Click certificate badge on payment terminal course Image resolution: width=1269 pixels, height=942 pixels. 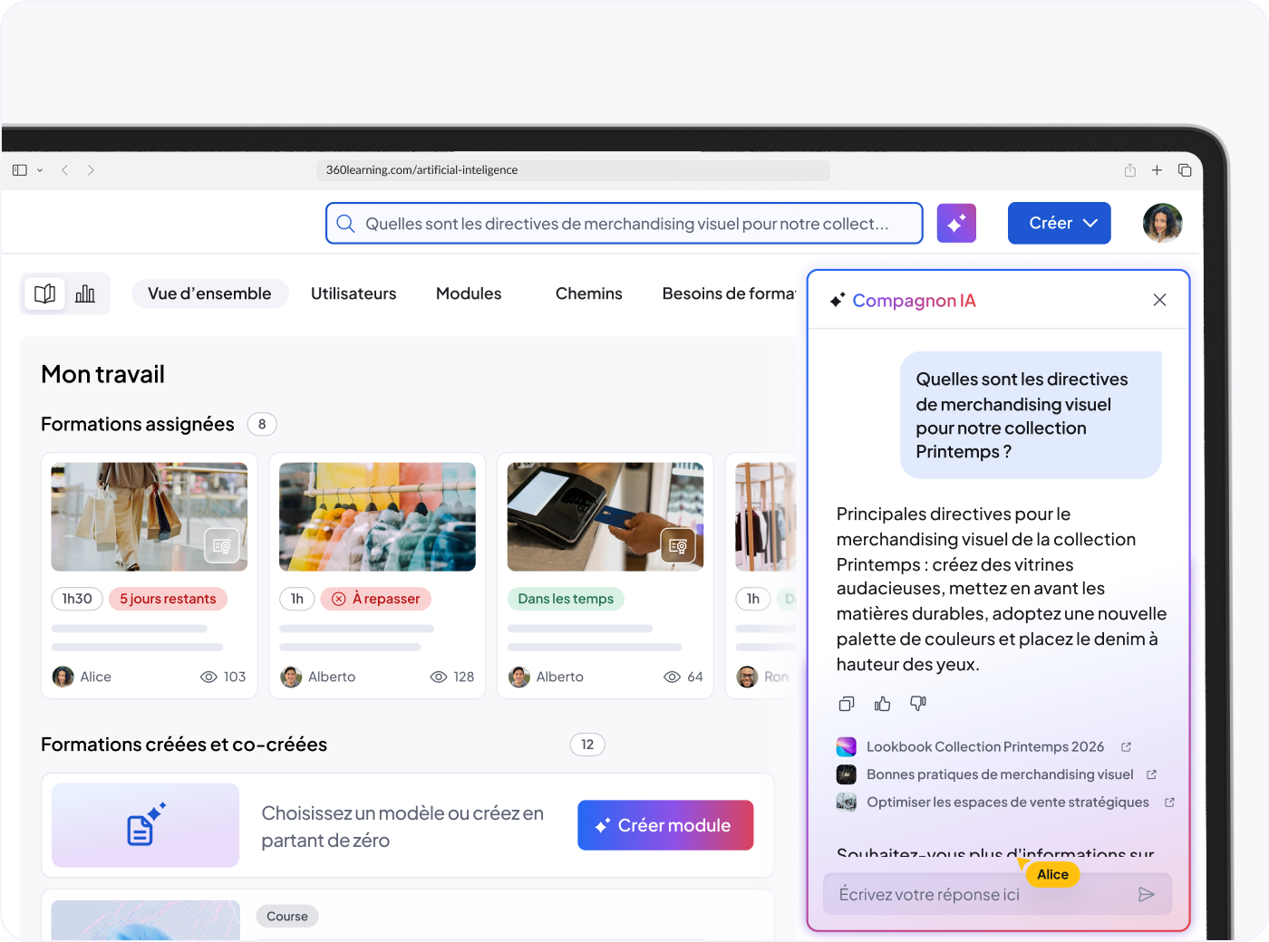tap(678, 545)
